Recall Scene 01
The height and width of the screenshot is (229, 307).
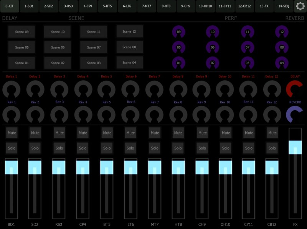22,62
